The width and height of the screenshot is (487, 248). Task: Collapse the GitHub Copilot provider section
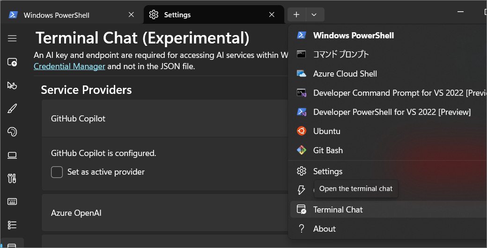click(x=164, y=119)
